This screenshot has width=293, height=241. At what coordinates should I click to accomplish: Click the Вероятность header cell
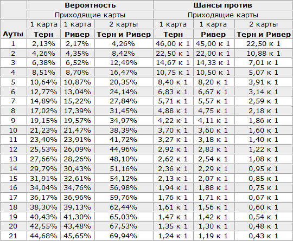pyautogui.click(x=90, y=5)
